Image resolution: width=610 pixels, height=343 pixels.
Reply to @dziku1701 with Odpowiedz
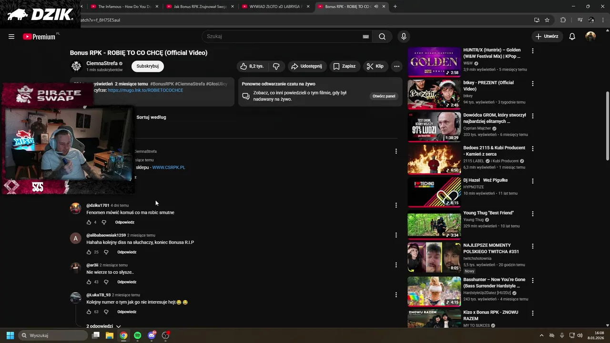click(x=125, y=222)
